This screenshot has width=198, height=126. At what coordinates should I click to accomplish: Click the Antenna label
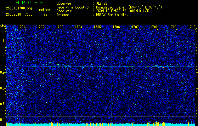(x=63, y=15)
